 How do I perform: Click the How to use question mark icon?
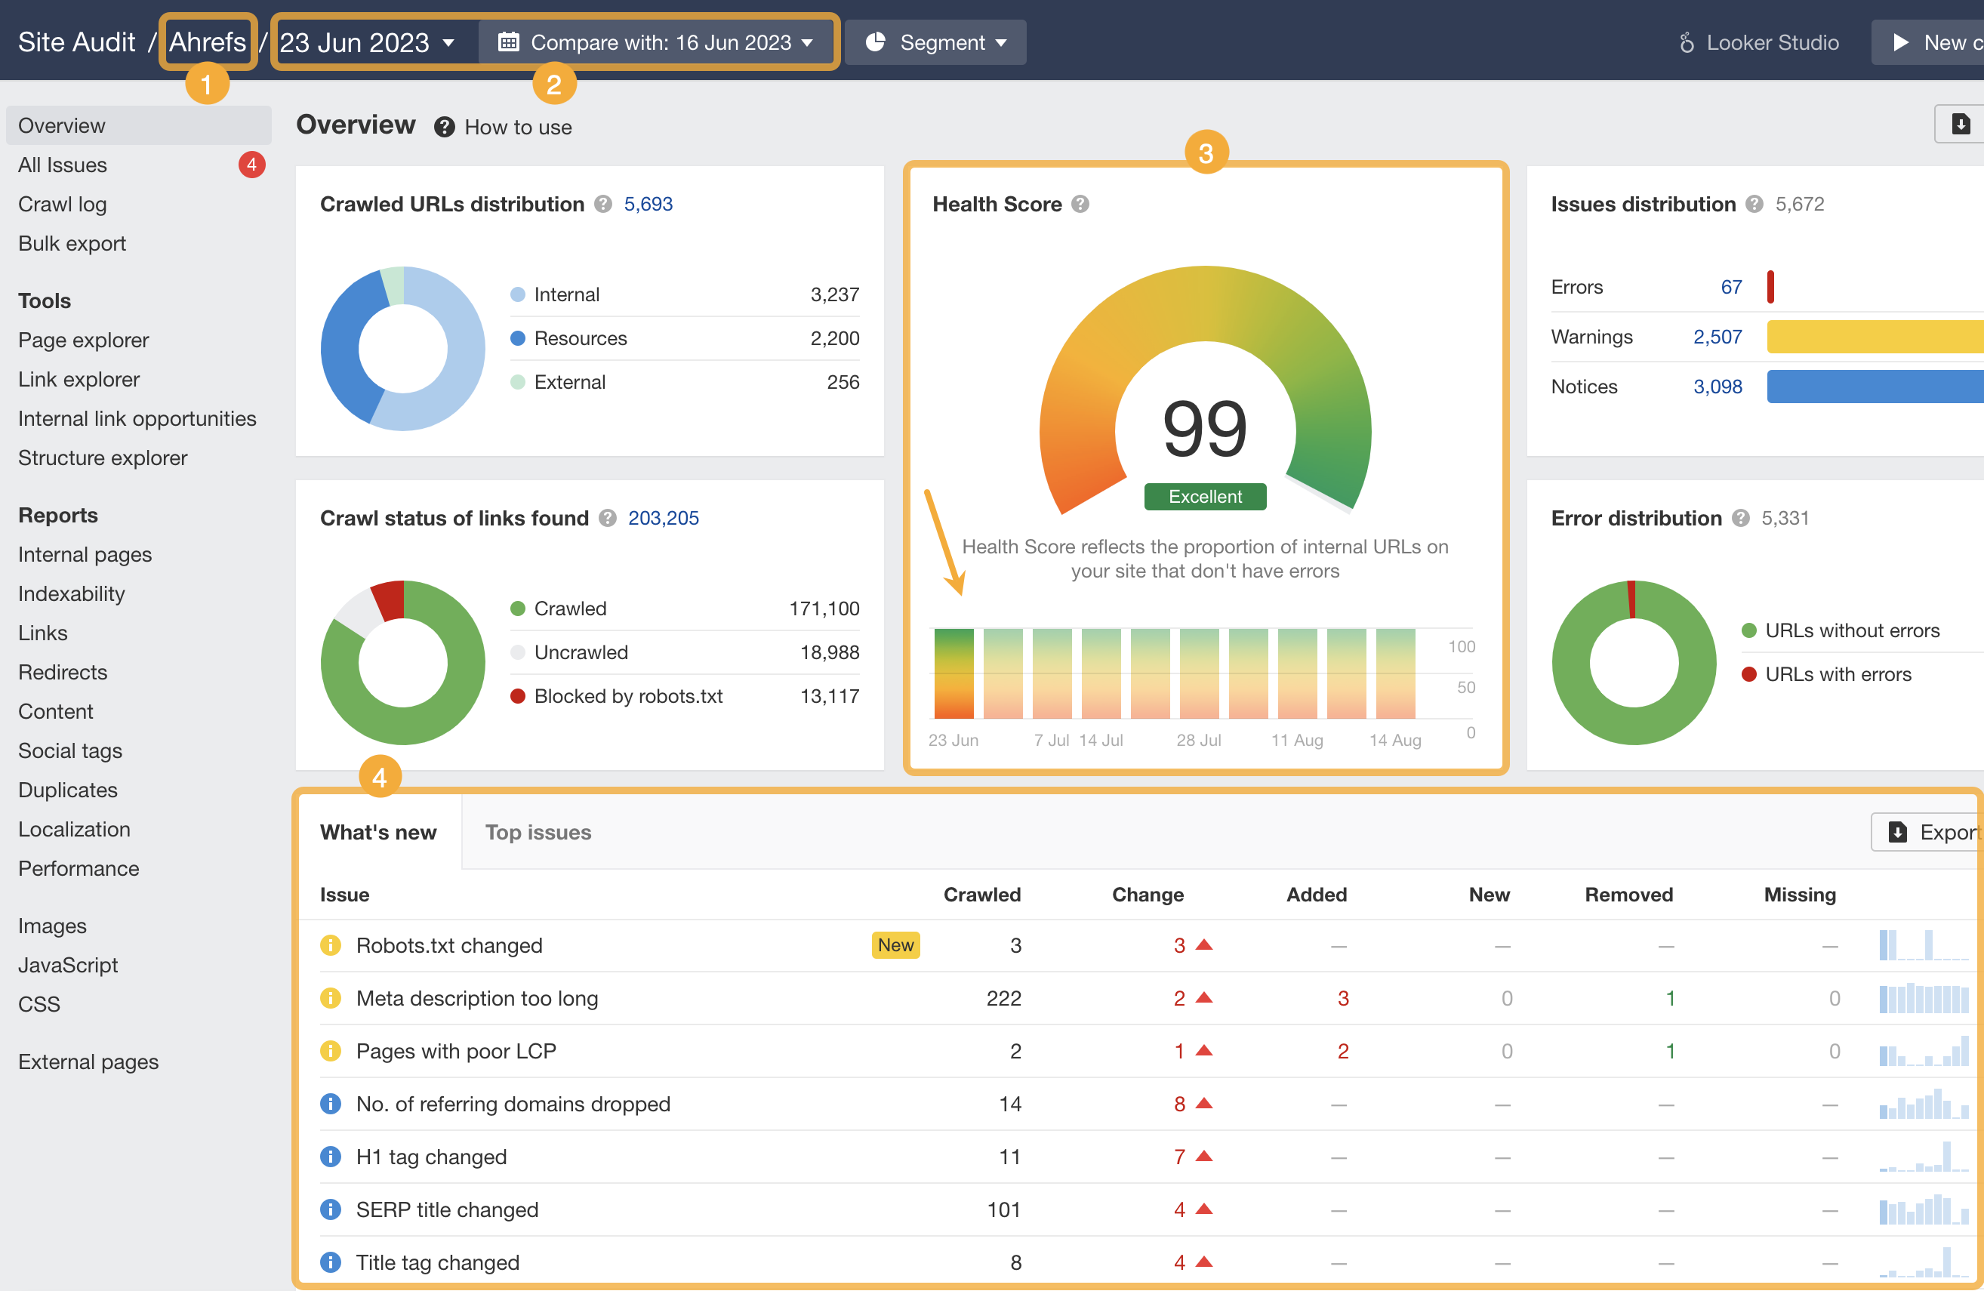445,127
